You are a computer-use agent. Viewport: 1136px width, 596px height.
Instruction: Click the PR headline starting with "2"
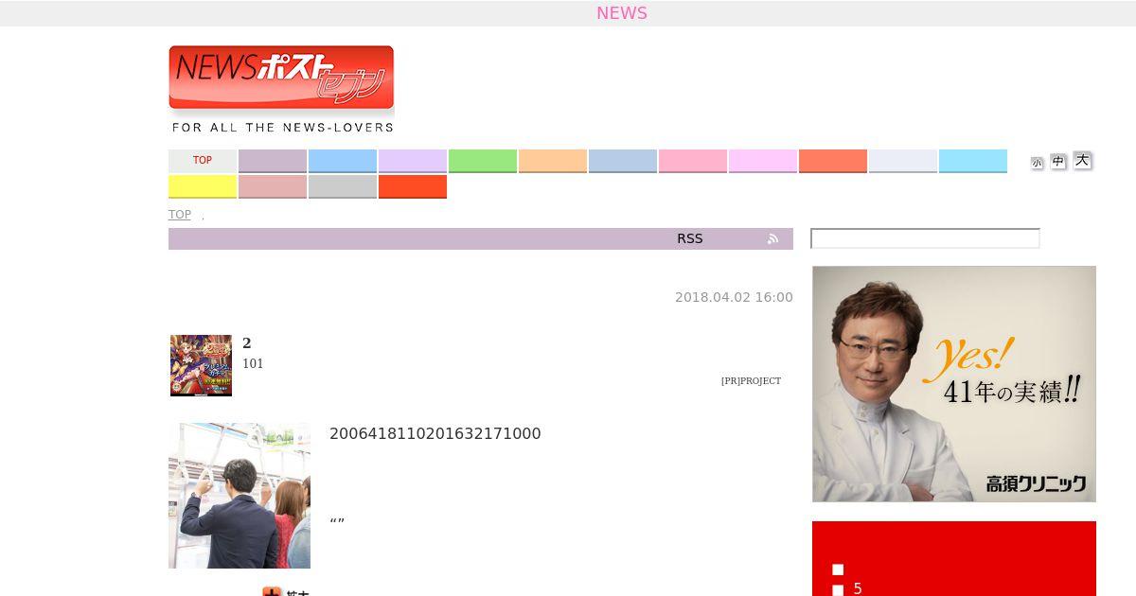(x=247, y=343)
